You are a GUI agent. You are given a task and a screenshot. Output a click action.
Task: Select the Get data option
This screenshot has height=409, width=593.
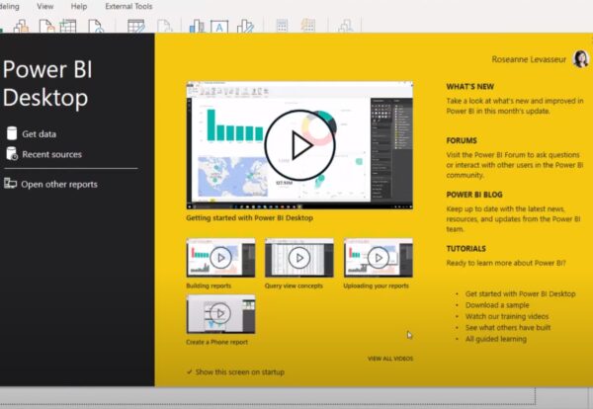coord(39,133)
